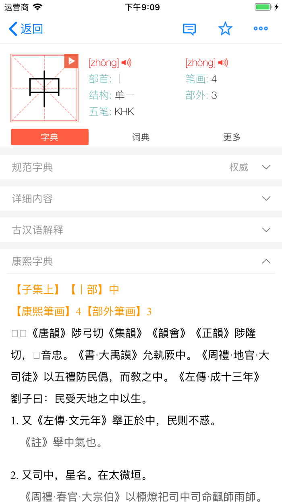
Task: Open the comment/feedback icon in toolbar
Action: tap(189, 29)
